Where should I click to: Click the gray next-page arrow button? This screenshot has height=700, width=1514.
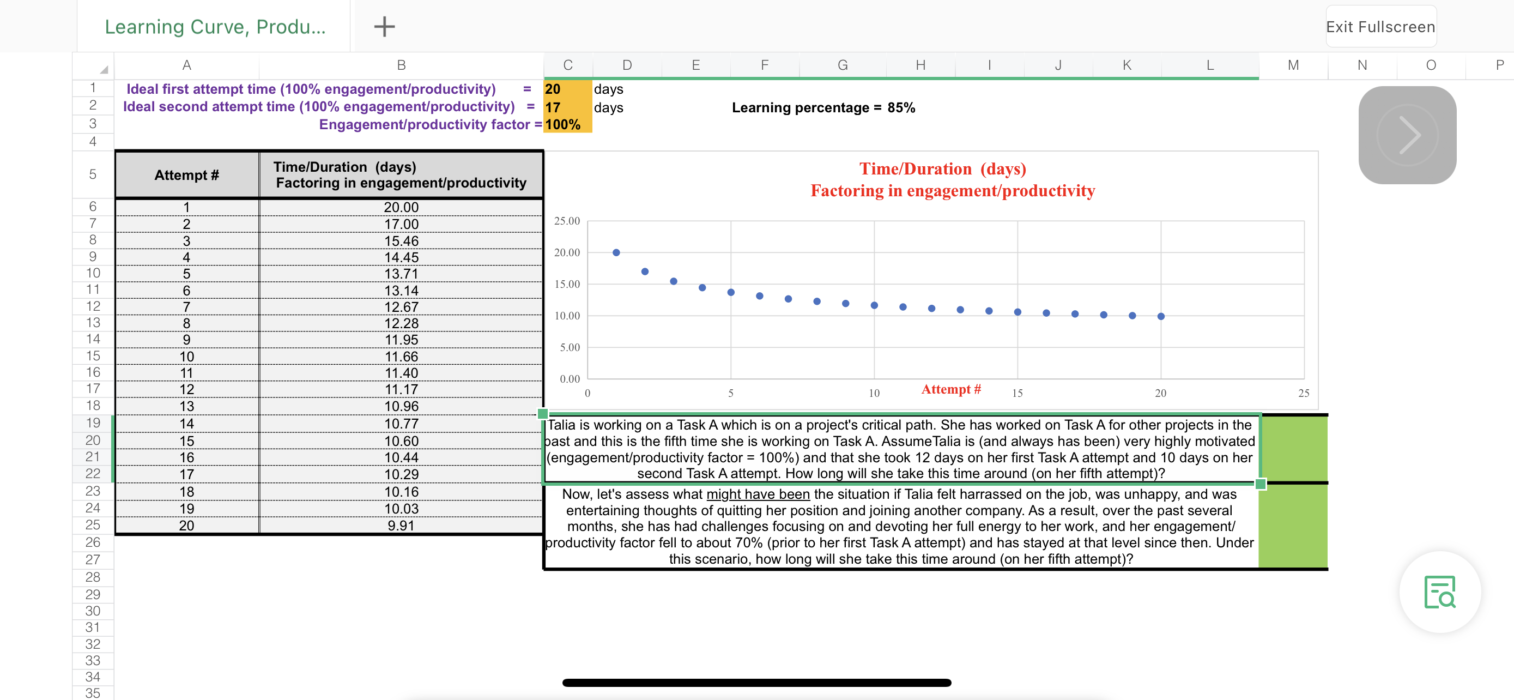tap(1407, 134)
